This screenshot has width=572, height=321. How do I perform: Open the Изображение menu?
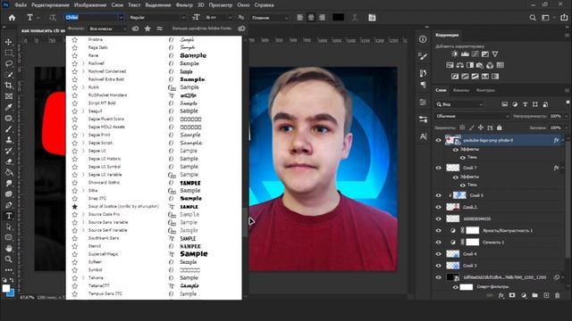(x=90, y=5)
